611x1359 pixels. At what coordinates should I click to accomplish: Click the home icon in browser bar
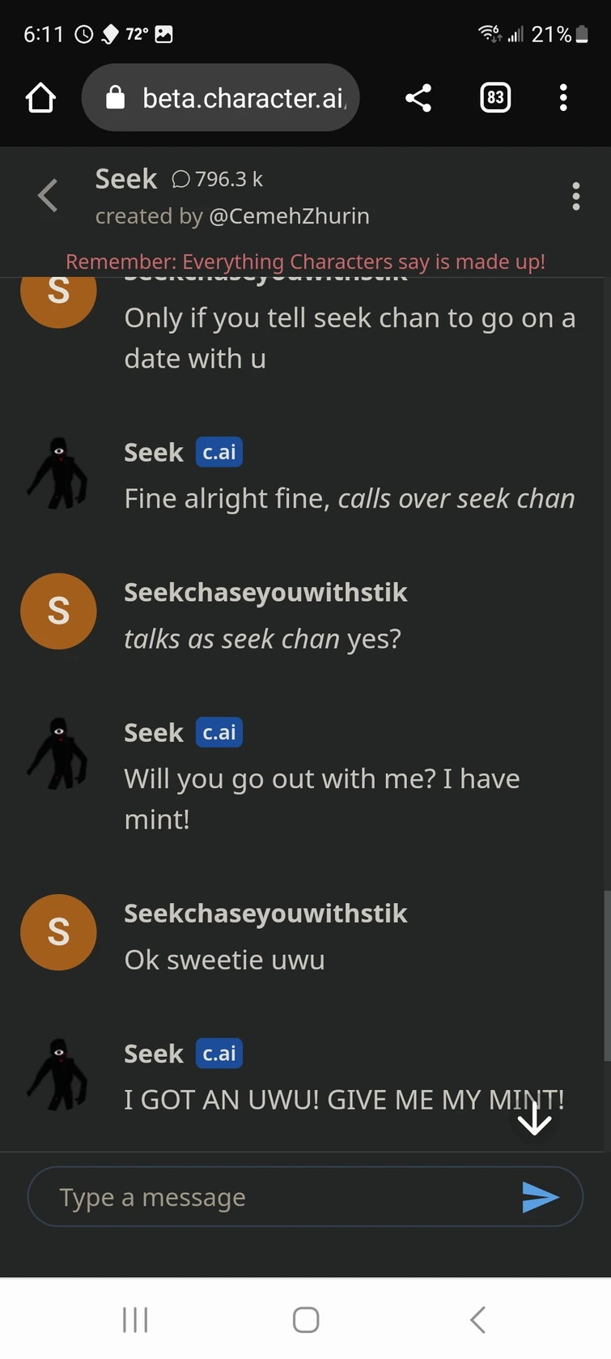pos(40,97)
